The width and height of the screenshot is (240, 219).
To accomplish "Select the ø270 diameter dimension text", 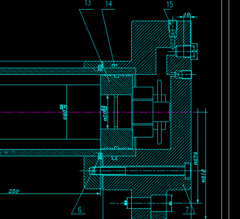I will pos(196,158).
